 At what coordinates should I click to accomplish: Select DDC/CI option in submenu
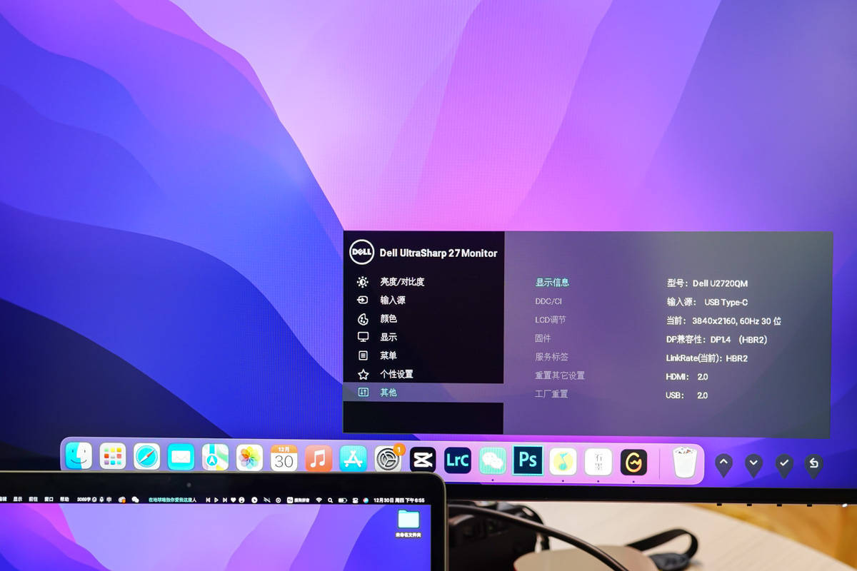point(548,301)
